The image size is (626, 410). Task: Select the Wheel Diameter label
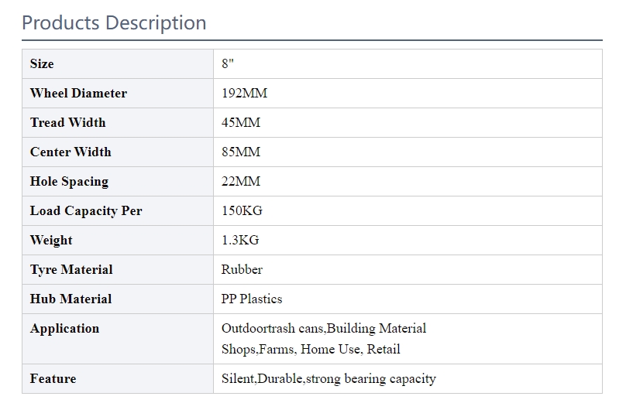point(79,94)
